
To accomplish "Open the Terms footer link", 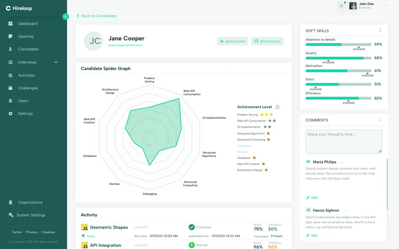I will pyautogui.click(x=16, y=232).
